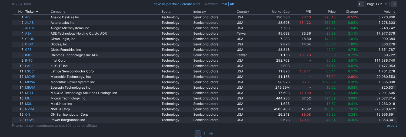Open the MU ticker link
The image size is (406, 137).
28,98
